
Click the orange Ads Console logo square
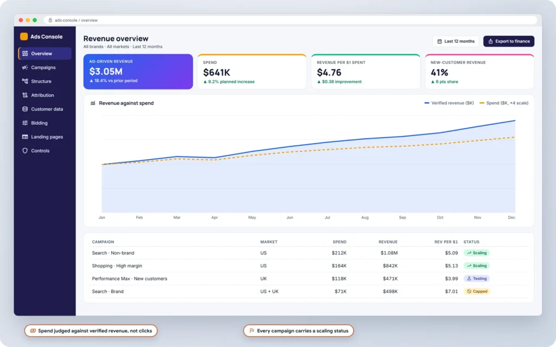[x=24, y=36]
